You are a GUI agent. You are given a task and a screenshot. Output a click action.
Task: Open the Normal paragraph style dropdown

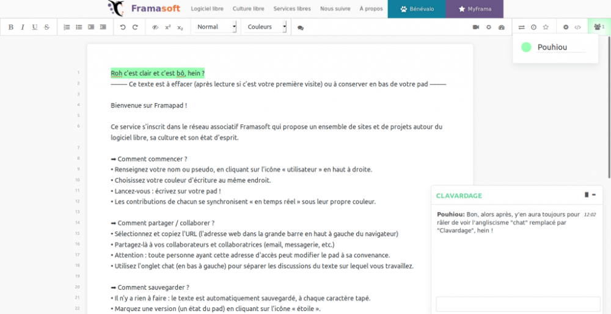[x=216, y=27]
